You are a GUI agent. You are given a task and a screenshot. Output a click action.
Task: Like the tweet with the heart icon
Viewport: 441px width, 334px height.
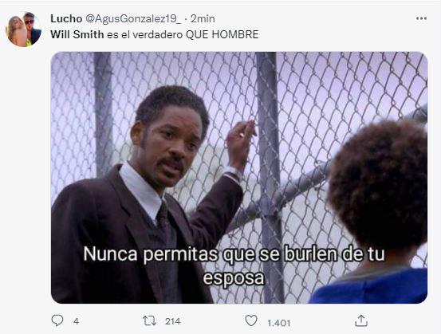(251, 320)
